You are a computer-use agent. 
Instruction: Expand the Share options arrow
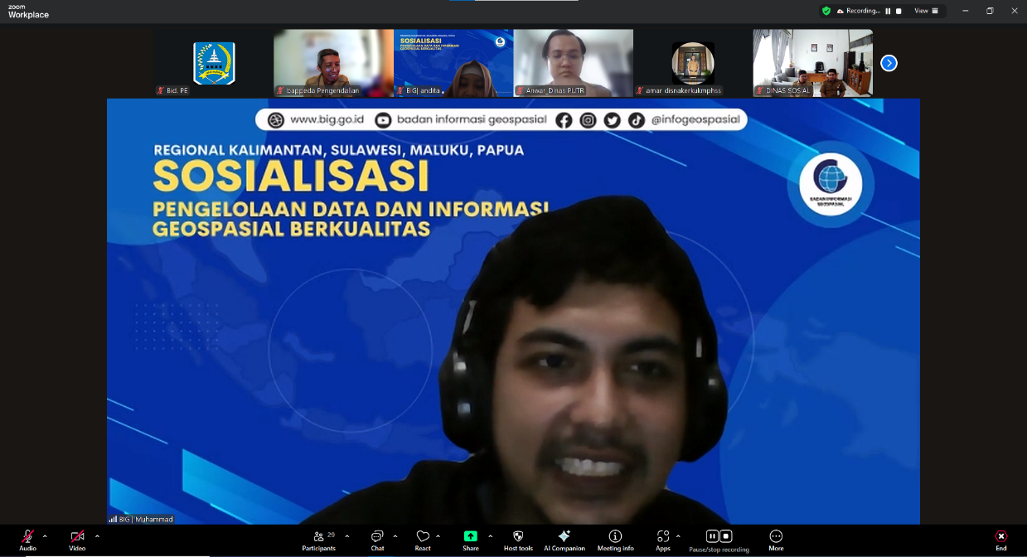click(491, 536)
